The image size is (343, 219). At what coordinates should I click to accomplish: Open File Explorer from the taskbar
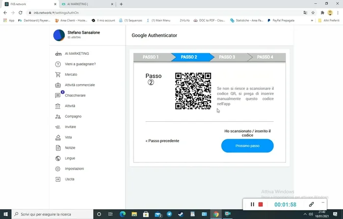134,214
